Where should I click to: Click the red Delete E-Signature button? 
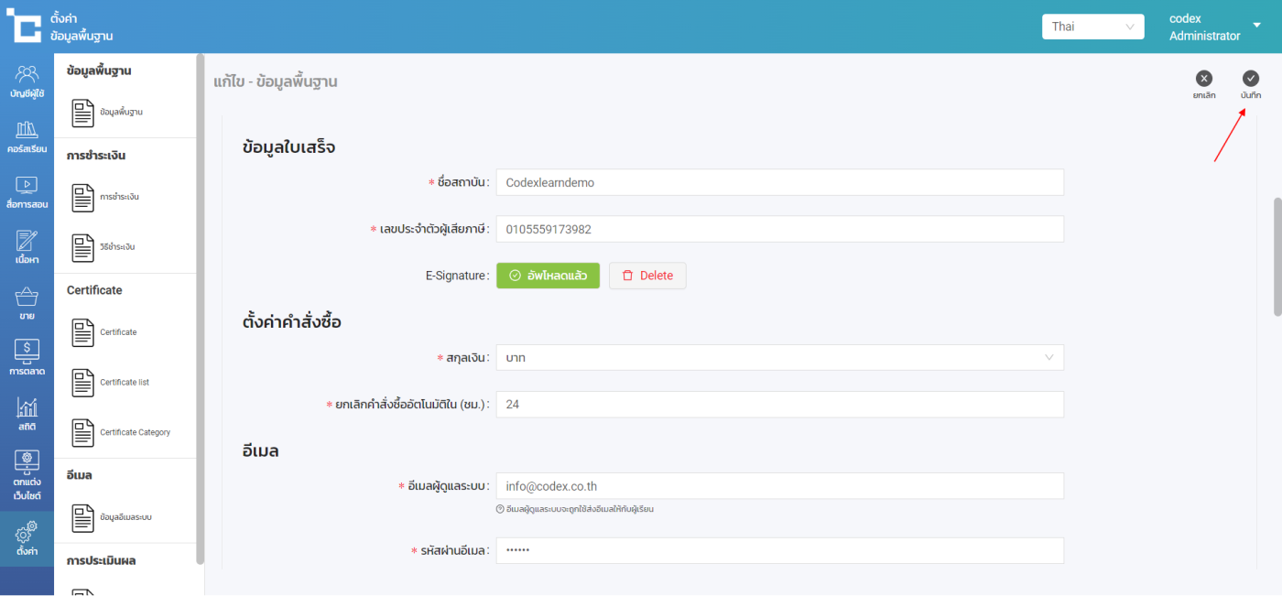pyautogui.click(x=646, y=276)
